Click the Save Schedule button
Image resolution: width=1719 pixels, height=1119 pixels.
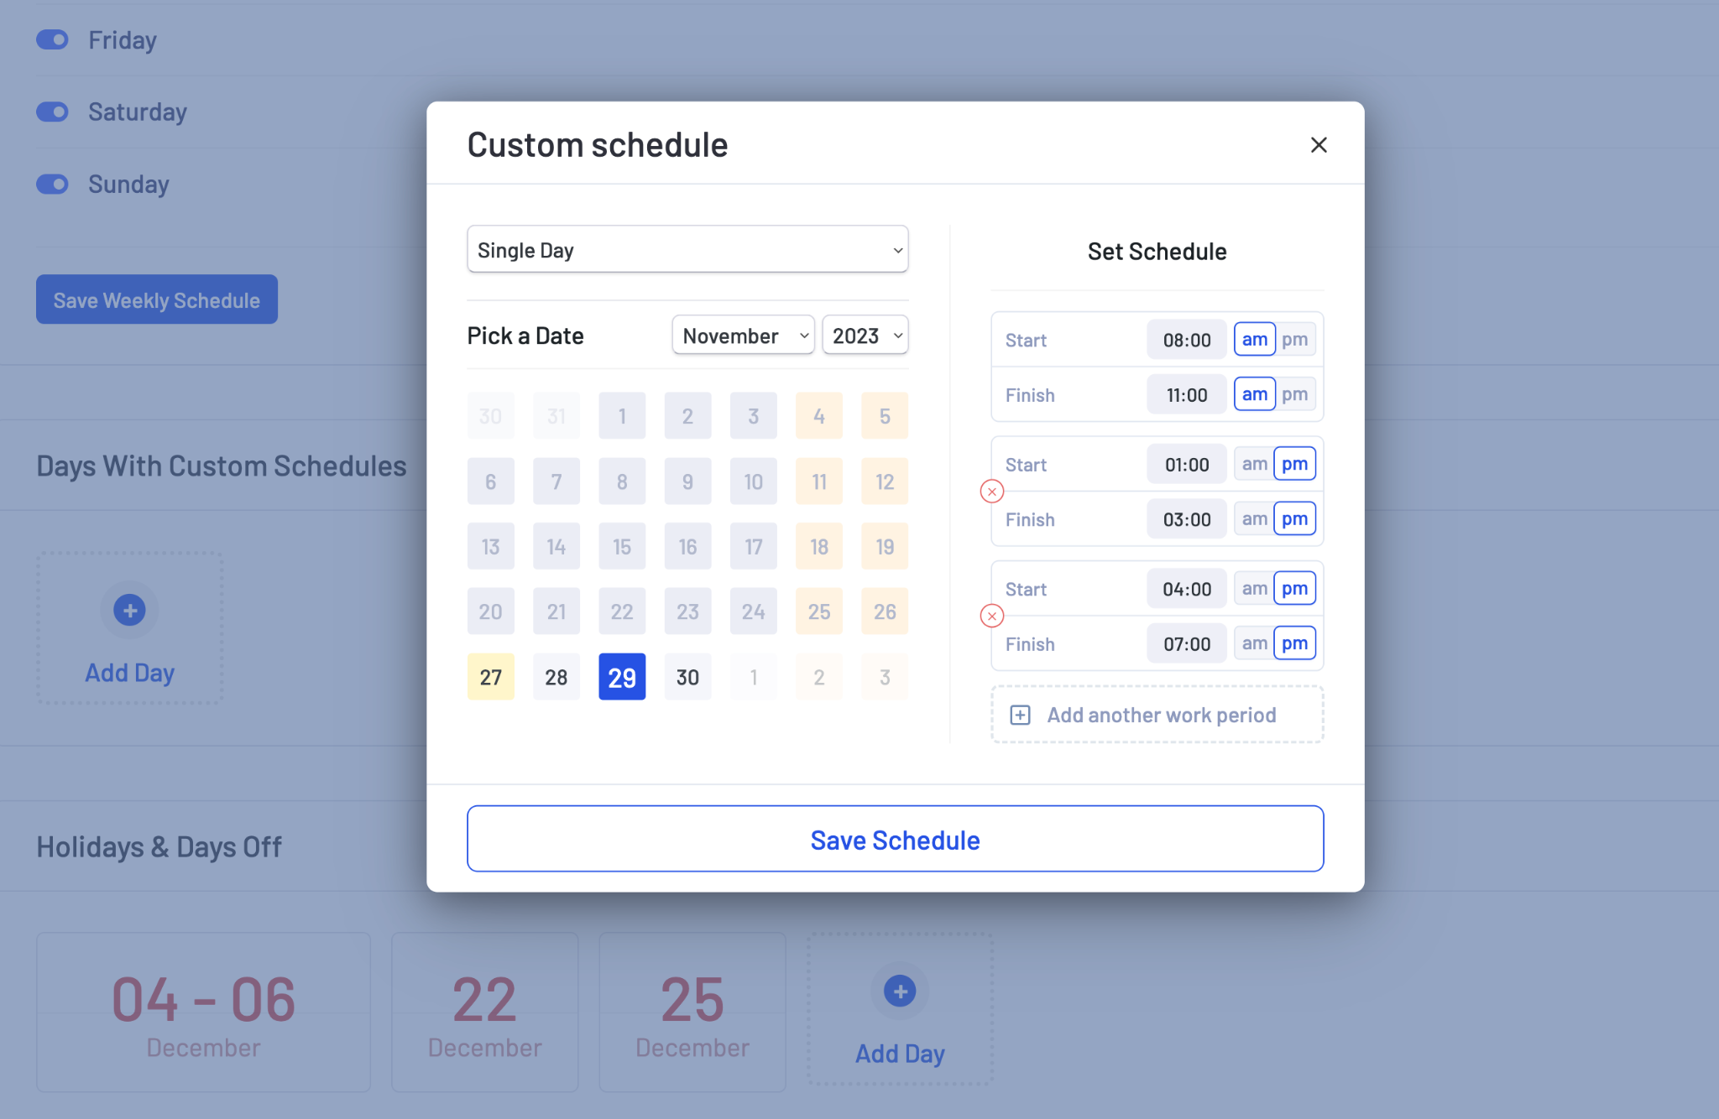(x=895, y=839)
